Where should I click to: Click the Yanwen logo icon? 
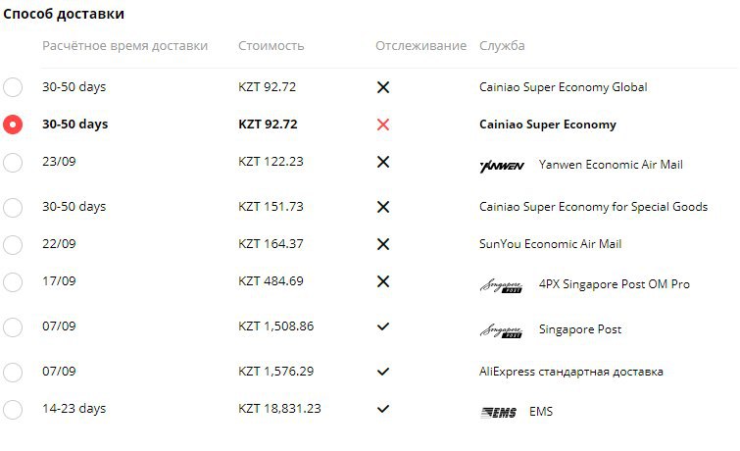click(x=502, y=166)
